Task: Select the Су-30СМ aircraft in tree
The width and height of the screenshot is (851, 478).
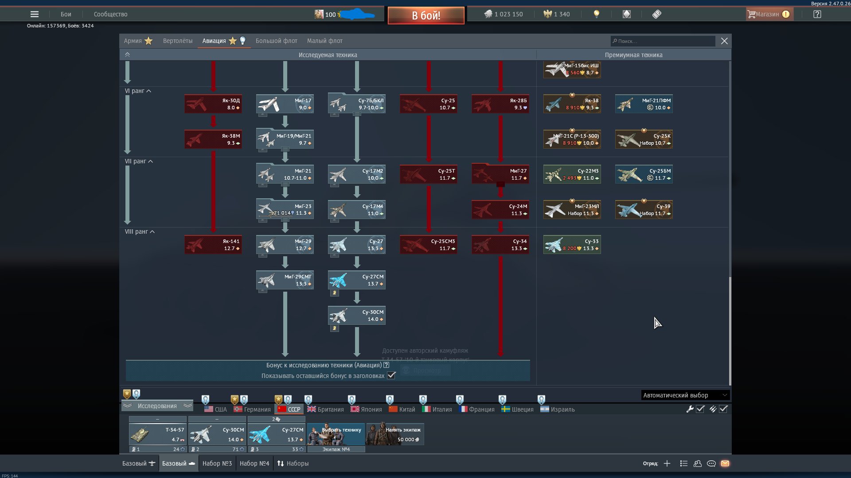Action: click(357, 316)
